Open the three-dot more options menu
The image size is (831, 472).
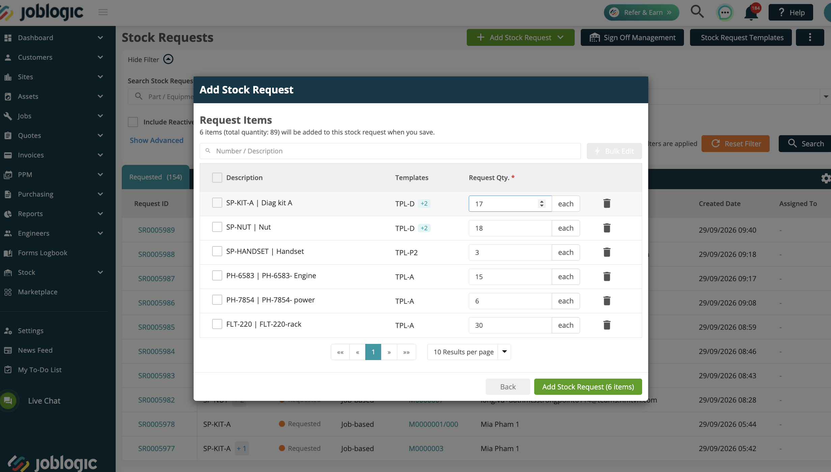point(810,37)
